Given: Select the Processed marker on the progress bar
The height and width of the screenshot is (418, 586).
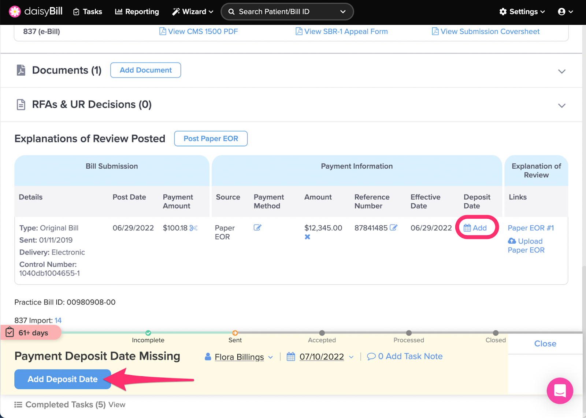Looking at the screenshot, I should [408, 333].
